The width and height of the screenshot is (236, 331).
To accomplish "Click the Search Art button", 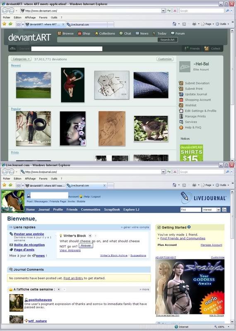I will tap(167, 40).
